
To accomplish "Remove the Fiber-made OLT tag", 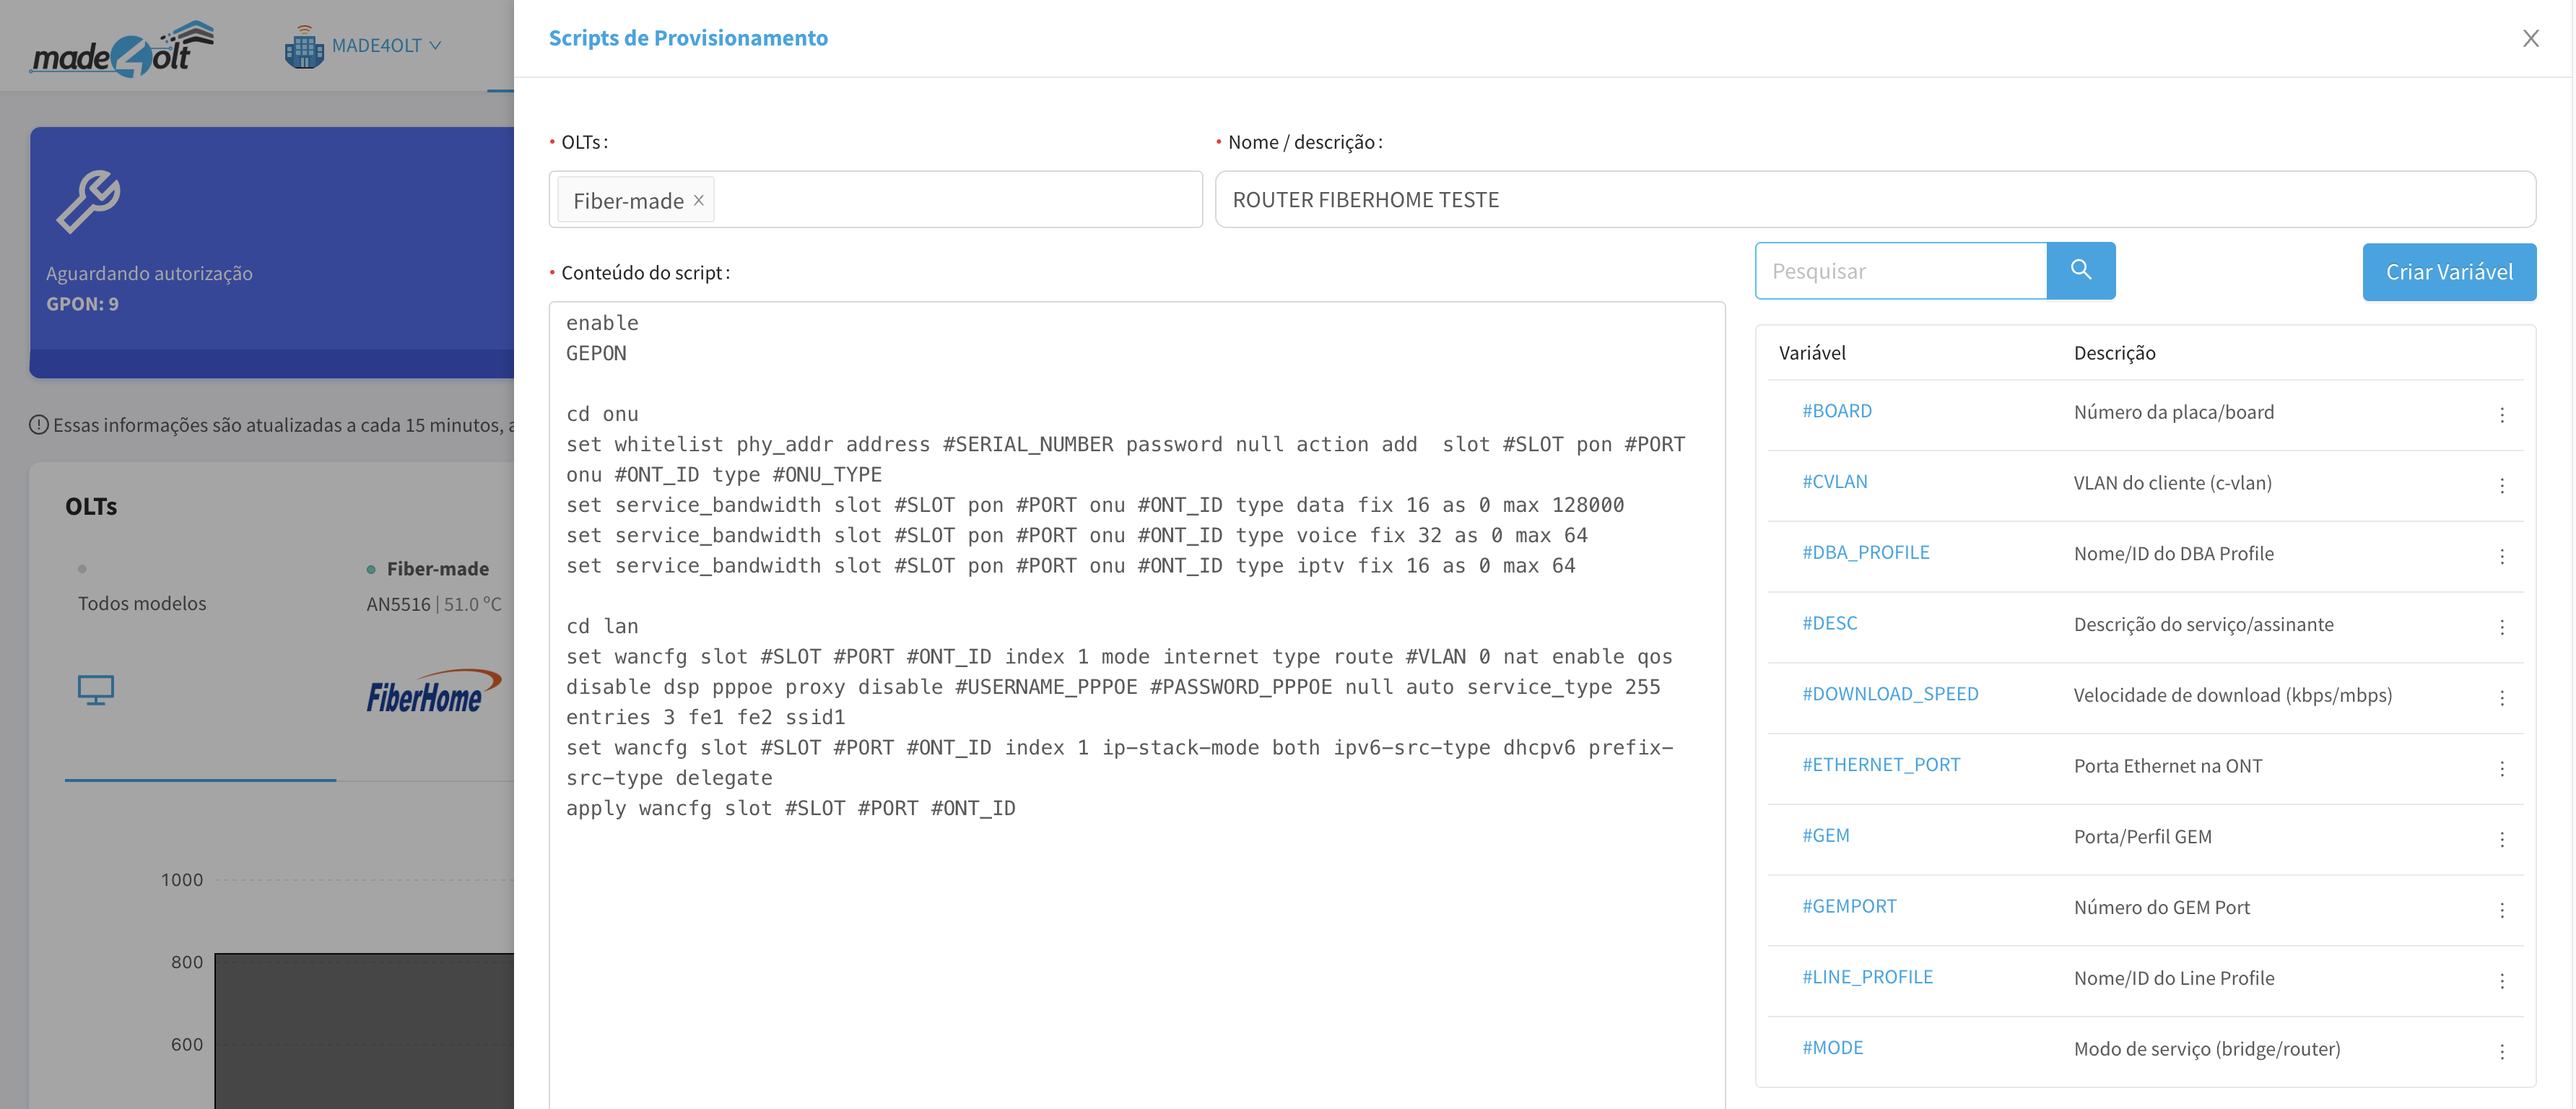I will click(x=699, y=200).
